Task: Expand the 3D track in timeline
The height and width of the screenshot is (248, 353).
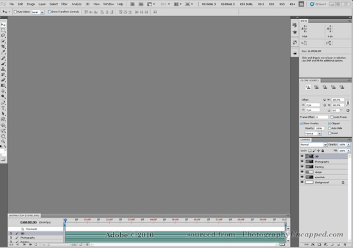Action: click(12, 233)
